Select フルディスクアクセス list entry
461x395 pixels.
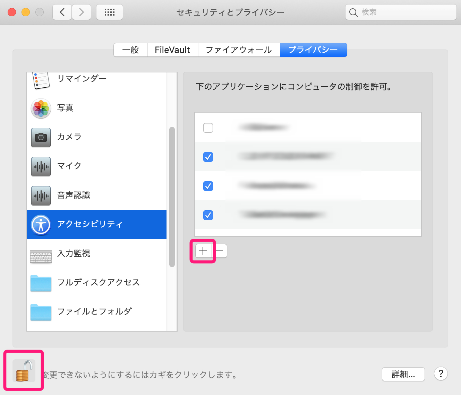coord(97,283)
